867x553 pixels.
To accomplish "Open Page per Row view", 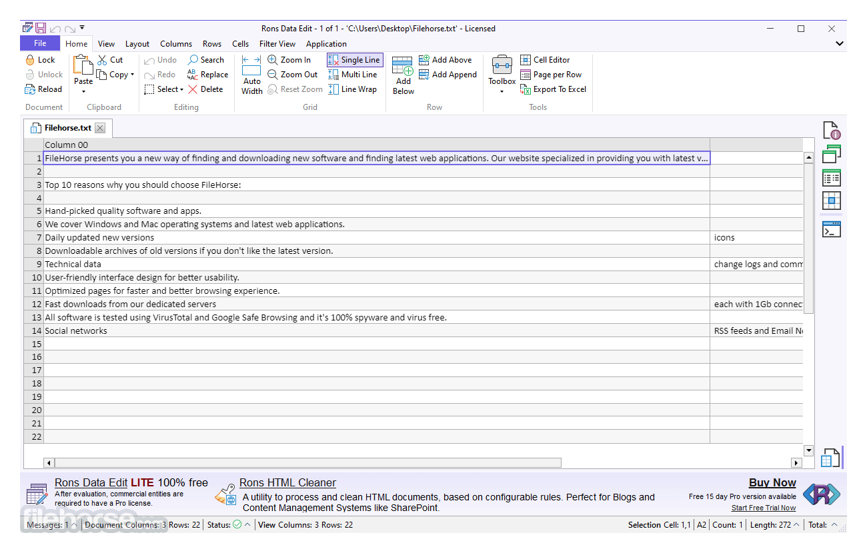I will 551,75.
